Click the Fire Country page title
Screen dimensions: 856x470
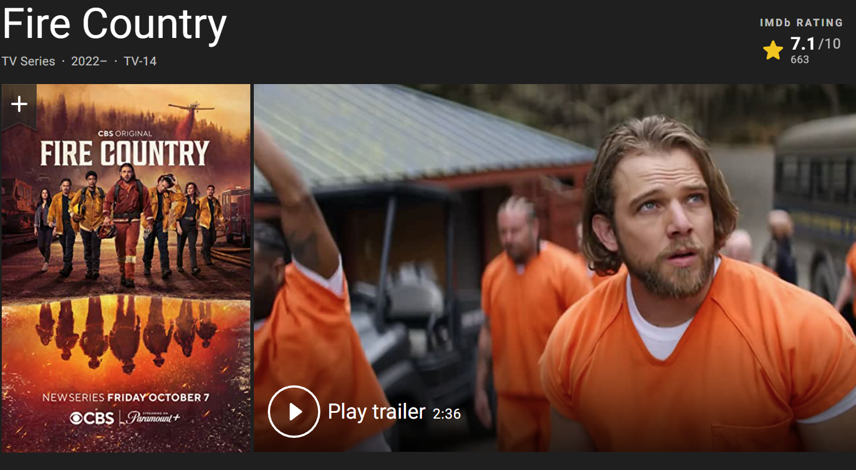point(114,25)
